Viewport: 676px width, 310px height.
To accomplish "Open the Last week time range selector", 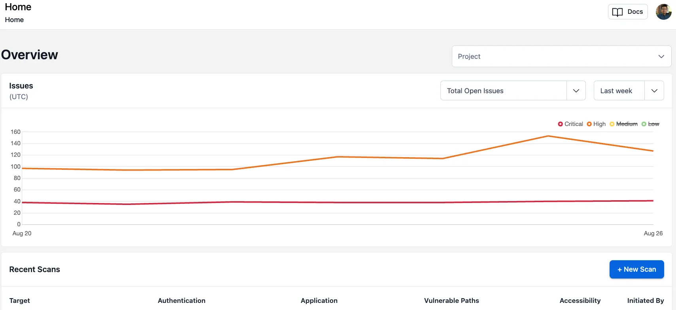I will click(x=629, y=91).
